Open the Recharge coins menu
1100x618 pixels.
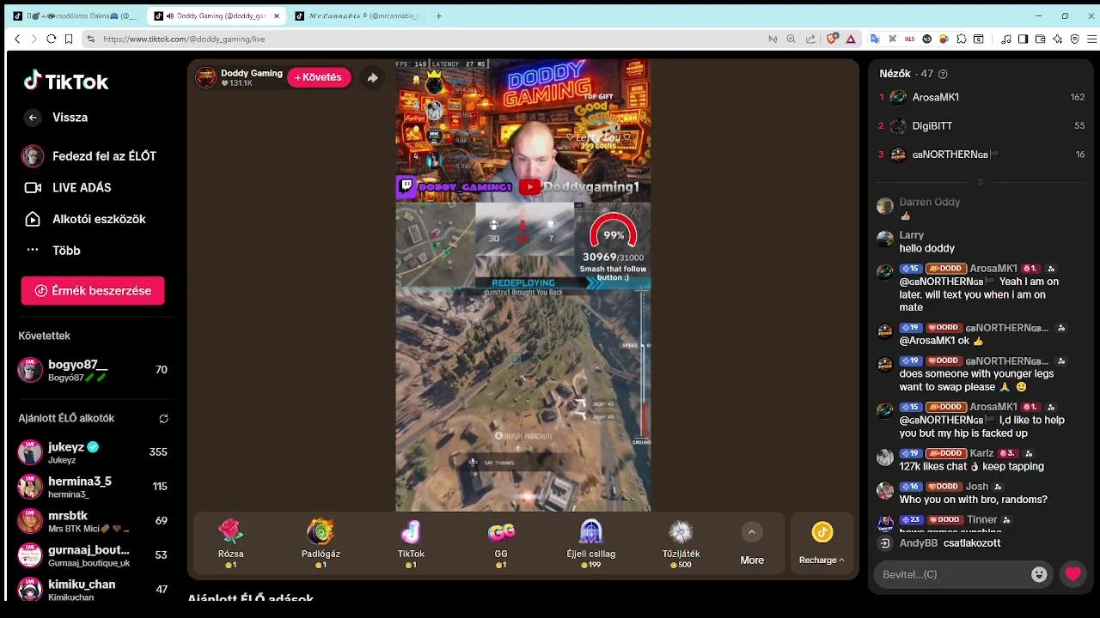point(822,544)
